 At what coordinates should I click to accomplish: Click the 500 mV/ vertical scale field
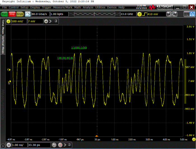pos(19,21)
